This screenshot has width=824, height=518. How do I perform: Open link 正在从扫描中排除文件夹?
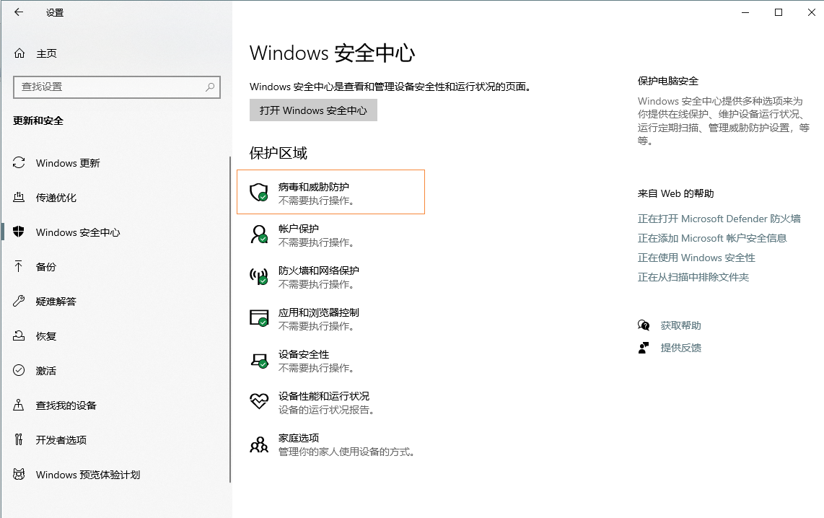(x=693, y=277)
